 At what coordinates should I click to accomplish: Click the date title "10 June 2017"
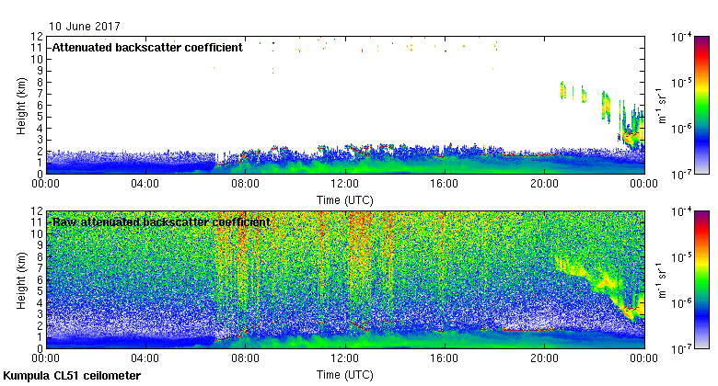tap(85, 26)
